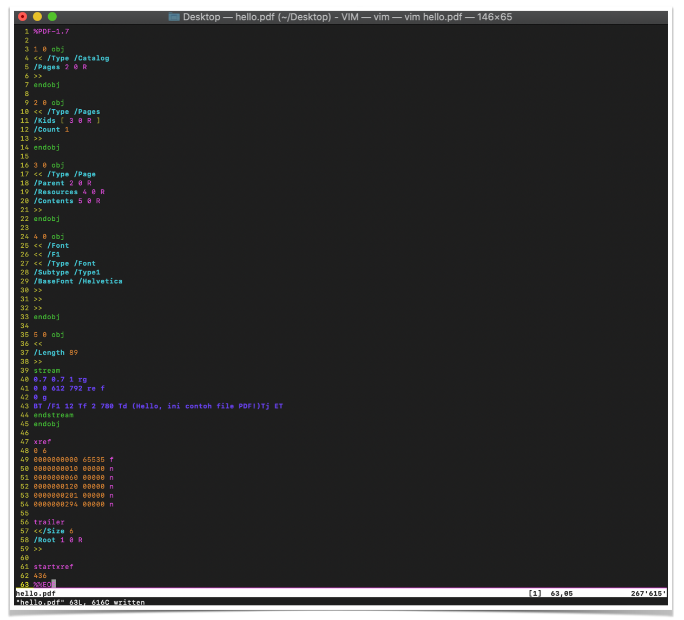Click "(Hello, ini contoh file PDF!)Tj" text
Viewport: 684px width, 620px height.
(201, 406)
